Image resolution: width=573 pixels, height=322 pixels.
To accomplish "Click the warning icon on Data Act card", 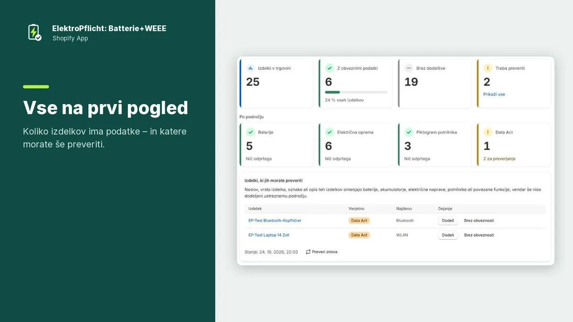I will 488,132.
